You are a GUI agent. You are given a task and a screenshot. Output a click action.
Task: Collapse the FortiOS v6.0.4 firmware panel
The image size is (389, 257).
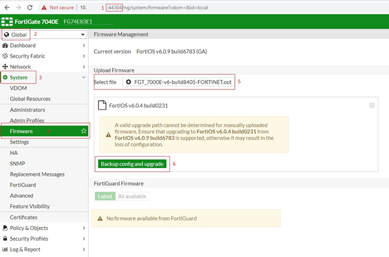(372, 105)
